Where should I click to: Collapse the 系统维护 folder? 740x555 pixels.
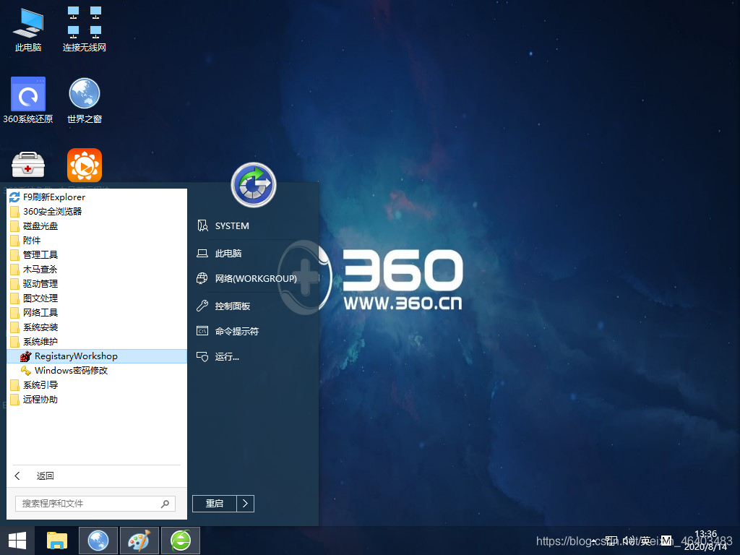coord(97,341)
